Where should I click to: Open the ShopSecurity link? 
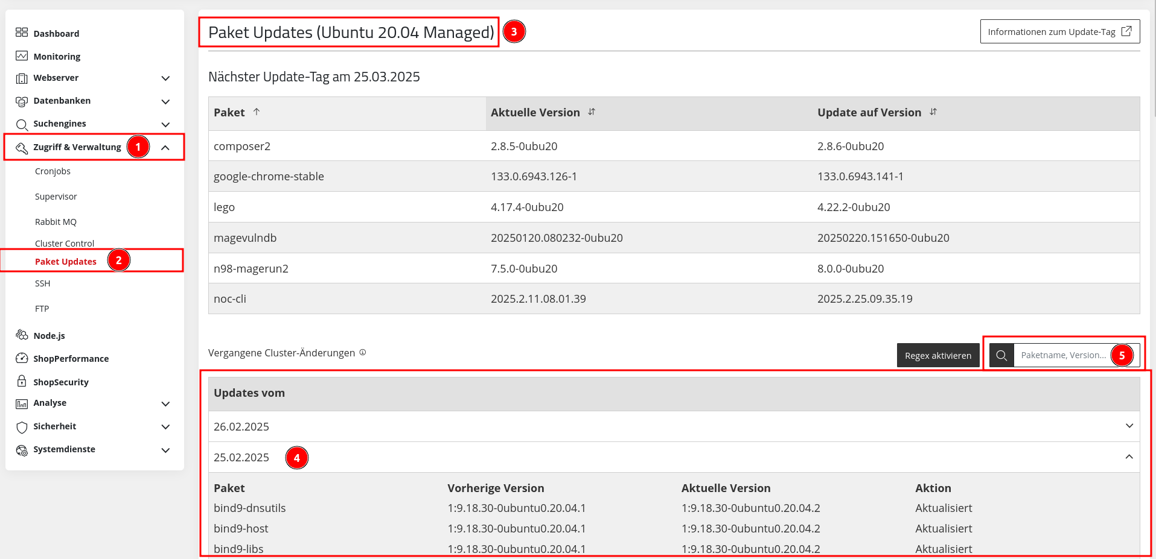[x=61, y=382]
